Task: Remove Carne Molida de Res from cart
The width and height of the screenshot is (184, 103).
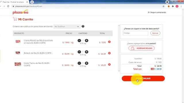Action: coord(109,42)
